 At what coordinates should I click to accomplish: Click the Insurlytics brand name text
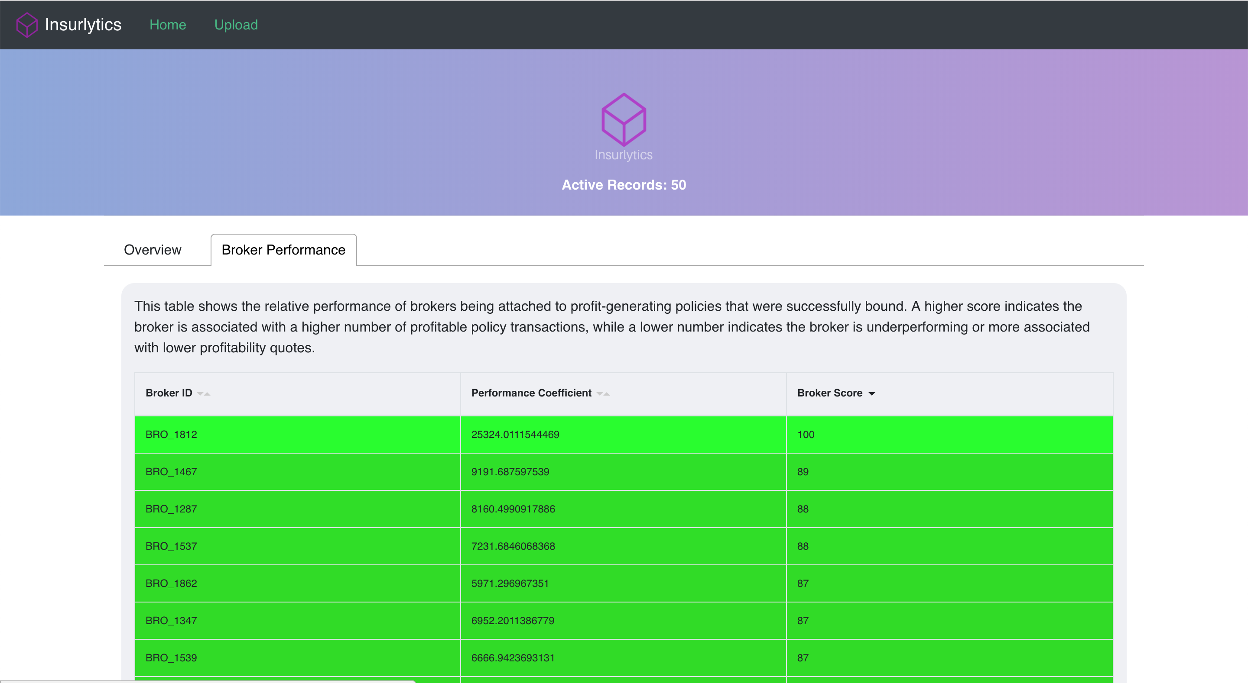[83, 25]
